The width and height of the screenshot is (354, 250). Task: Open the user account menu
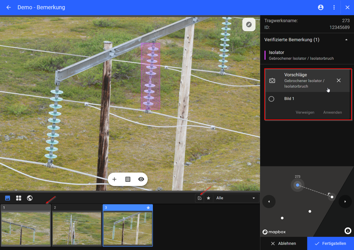click(x=321, y=7)
